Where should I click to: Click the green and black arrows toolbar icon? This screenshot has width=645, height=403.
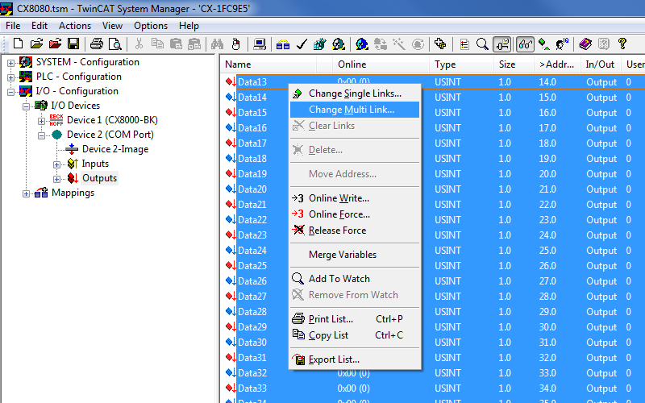(x=543, y=44)
